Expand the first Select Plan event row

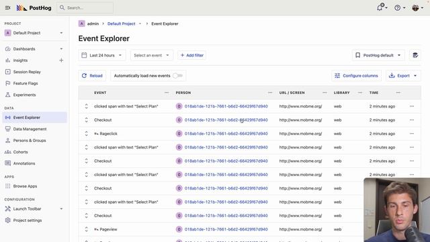(x=87, y=106)
